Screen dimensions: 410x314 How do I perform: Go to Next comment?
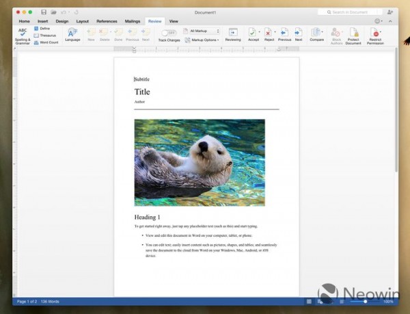(146, 34)
